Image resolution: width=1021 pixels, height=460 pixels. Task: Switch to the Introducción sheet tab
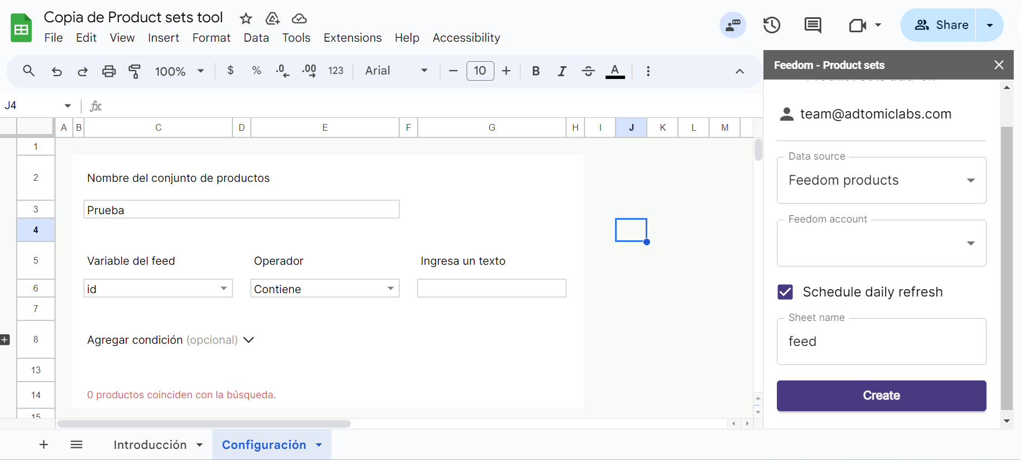pos(150,445)
